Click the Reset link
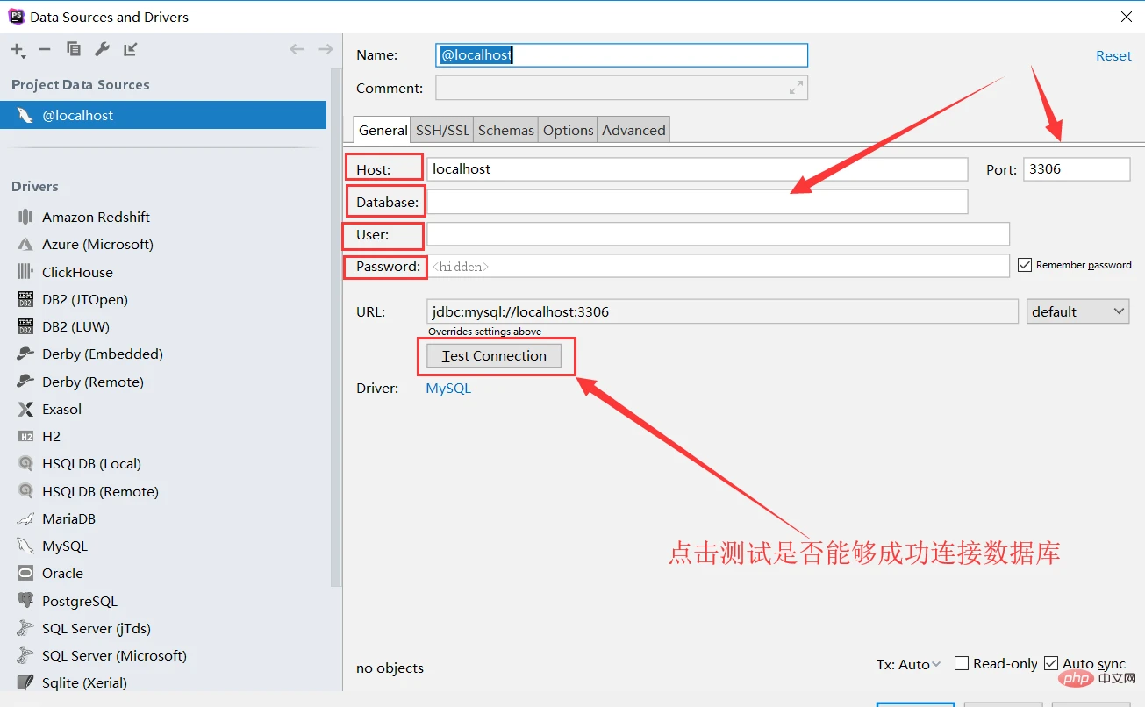Viewport: 1145px width, 707px height. [1113, 55]
